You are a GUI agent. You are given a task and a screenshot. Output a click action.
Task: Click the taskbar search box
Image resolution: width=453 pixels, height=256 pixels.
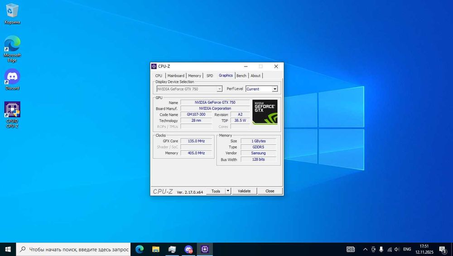(73, 249)
